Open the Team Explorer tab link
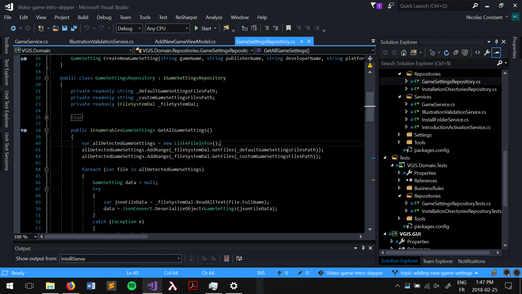The height and width of the screenshot is (294, 522). coord(438,261)
